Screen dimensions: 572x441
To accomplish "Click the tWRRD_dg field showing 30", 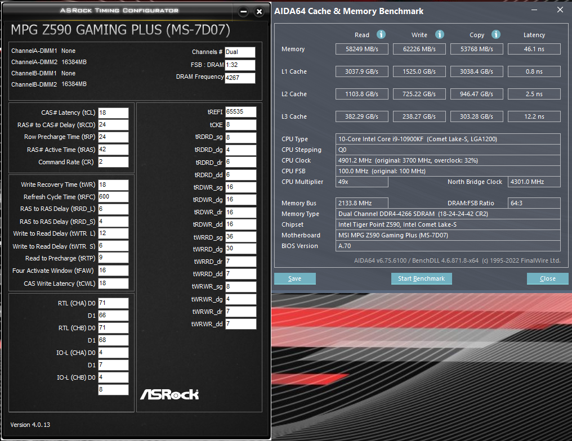I will 241,249.
